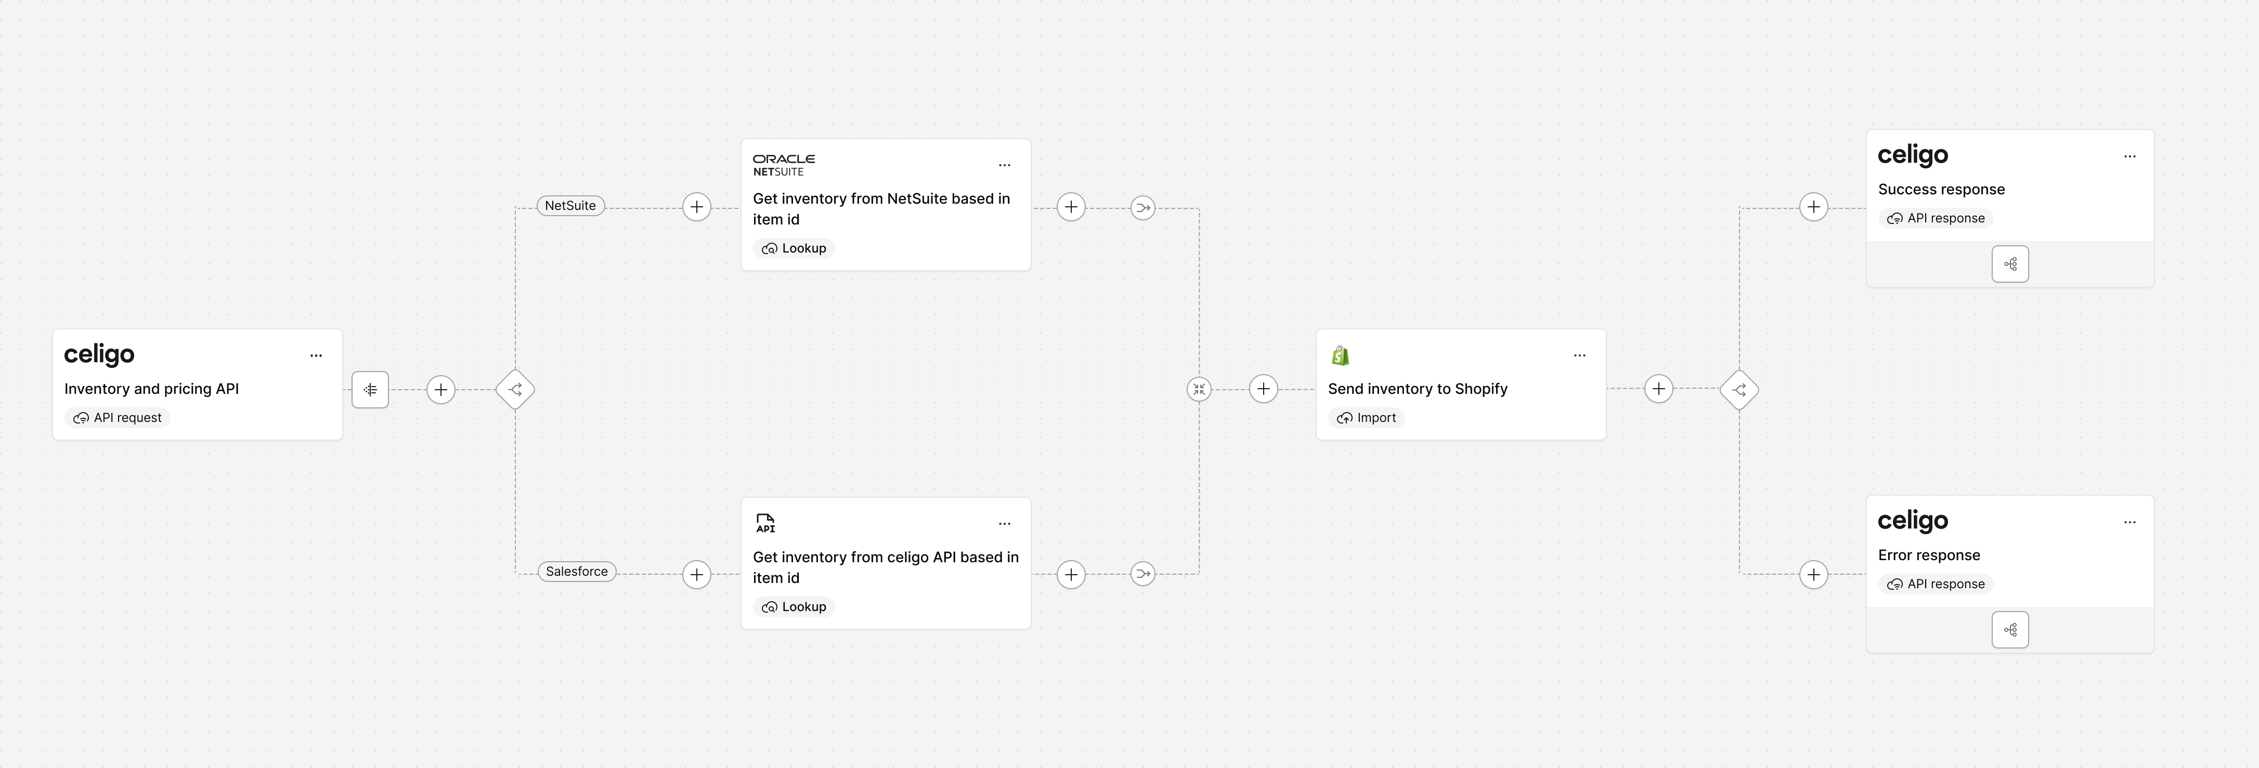
Task: Open response mapping icon under Error response
Action: (x=2010, y=629)
